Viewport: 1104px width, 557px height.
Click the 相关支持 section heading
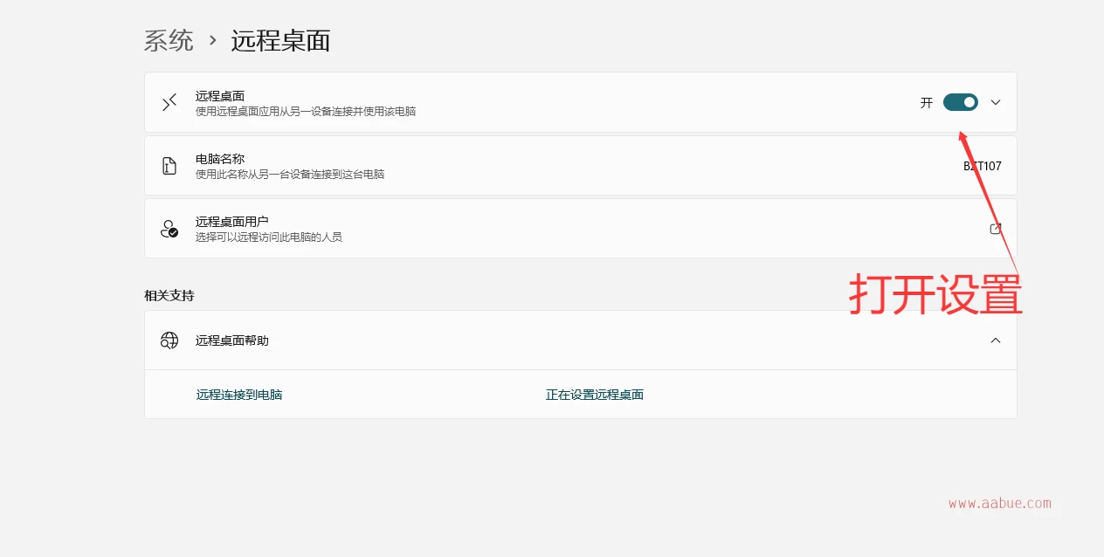tap(169, 296)
